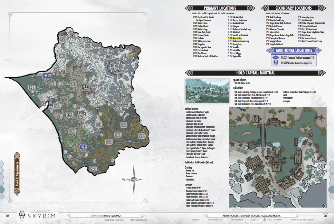Open the Appendices and Index footer tab
The image size is (334, 224).
click(301, 221)
